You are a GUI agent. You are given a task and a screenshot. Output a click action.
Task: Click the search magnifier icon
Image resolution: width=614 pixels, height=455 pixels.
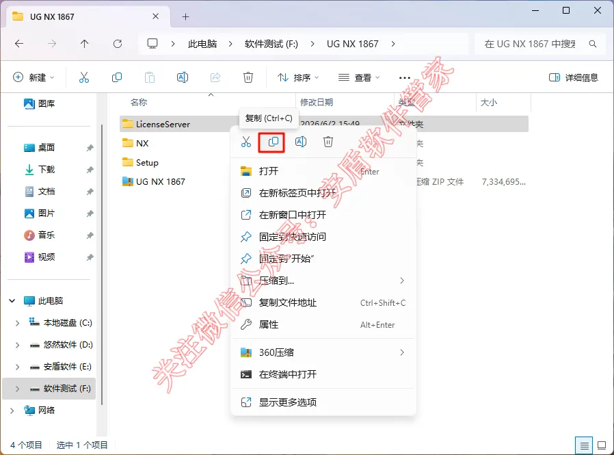(593, 44)
